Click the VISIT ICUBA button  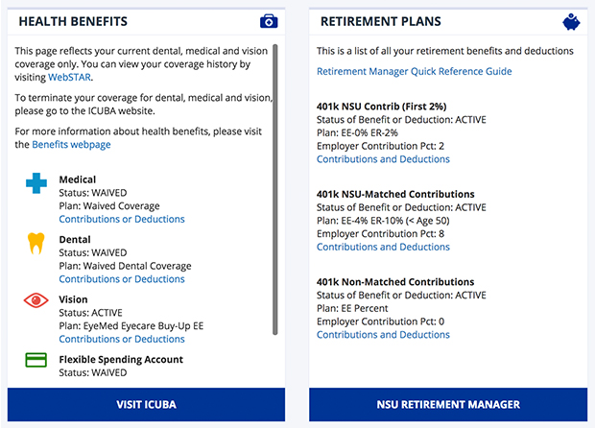click(x=146, y=404)
